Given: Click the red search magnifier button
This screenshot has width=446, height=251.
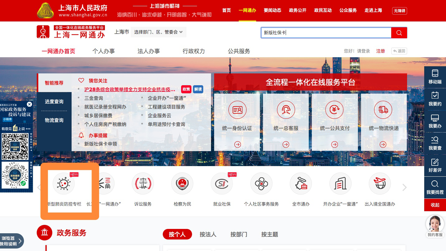Looking at the screenshot, I should 399,33.
